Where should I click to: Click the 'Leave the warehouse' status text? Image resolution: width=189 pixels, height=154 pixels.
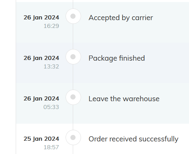(124, 99)
